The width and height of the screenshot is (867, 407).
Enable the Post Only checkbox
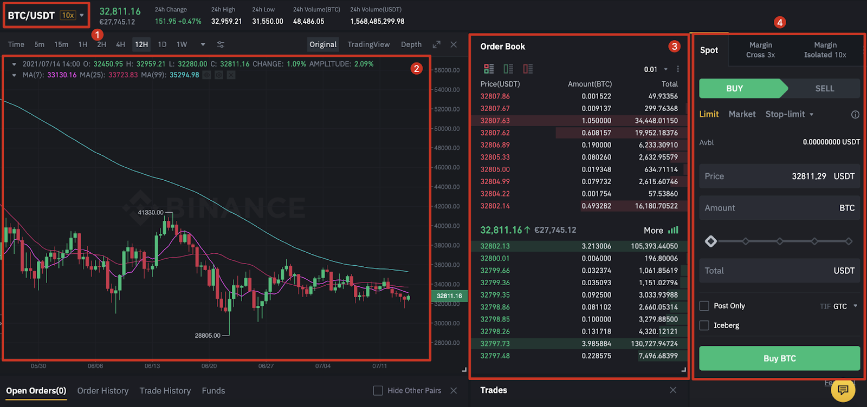coord(704,306)
